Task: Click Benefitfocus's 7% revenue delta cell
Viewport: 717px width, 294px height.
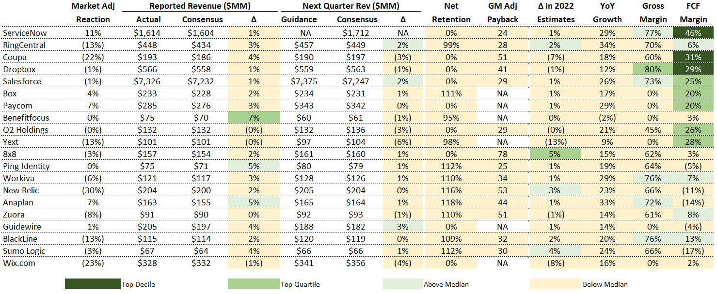Action: 254,118
